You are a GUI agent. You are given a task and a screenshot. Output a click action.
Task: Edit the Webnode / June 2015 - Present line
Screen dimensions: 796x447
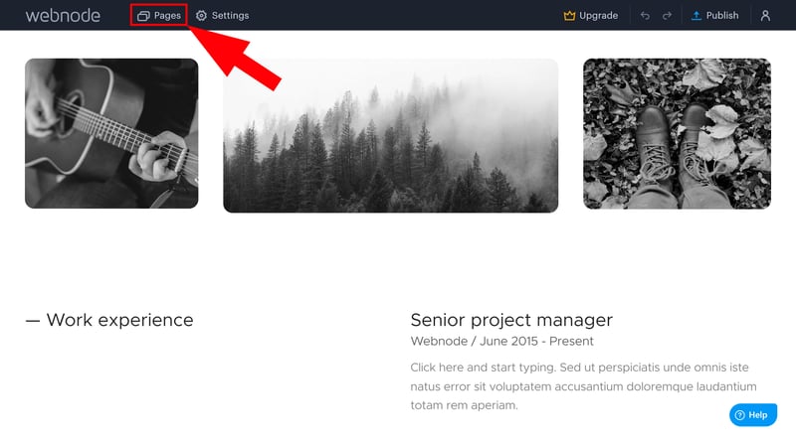click(x=502, y=341)
